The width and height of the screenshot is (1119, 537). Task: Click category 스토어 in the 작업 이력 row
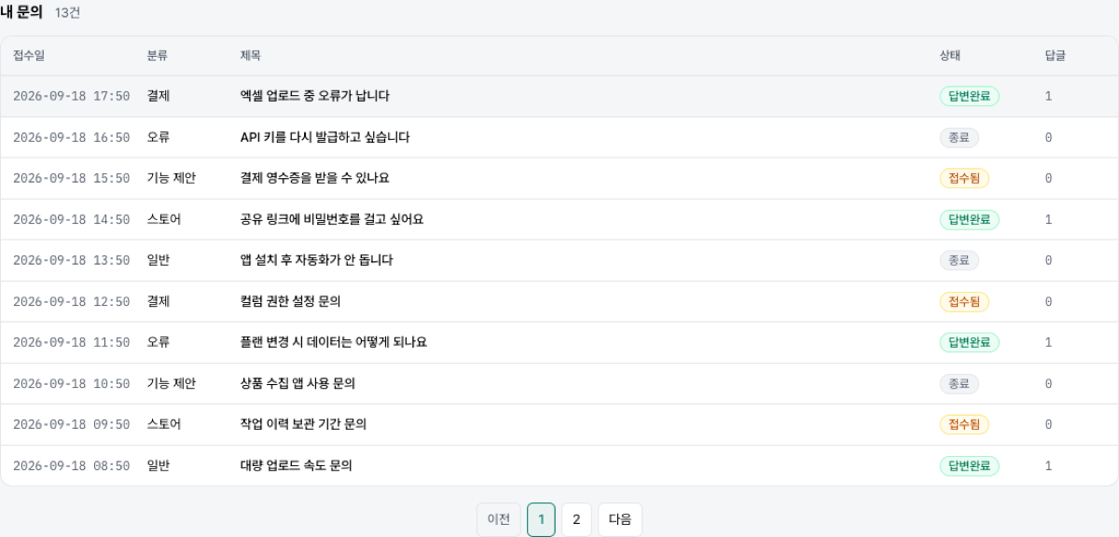point(164,424)
